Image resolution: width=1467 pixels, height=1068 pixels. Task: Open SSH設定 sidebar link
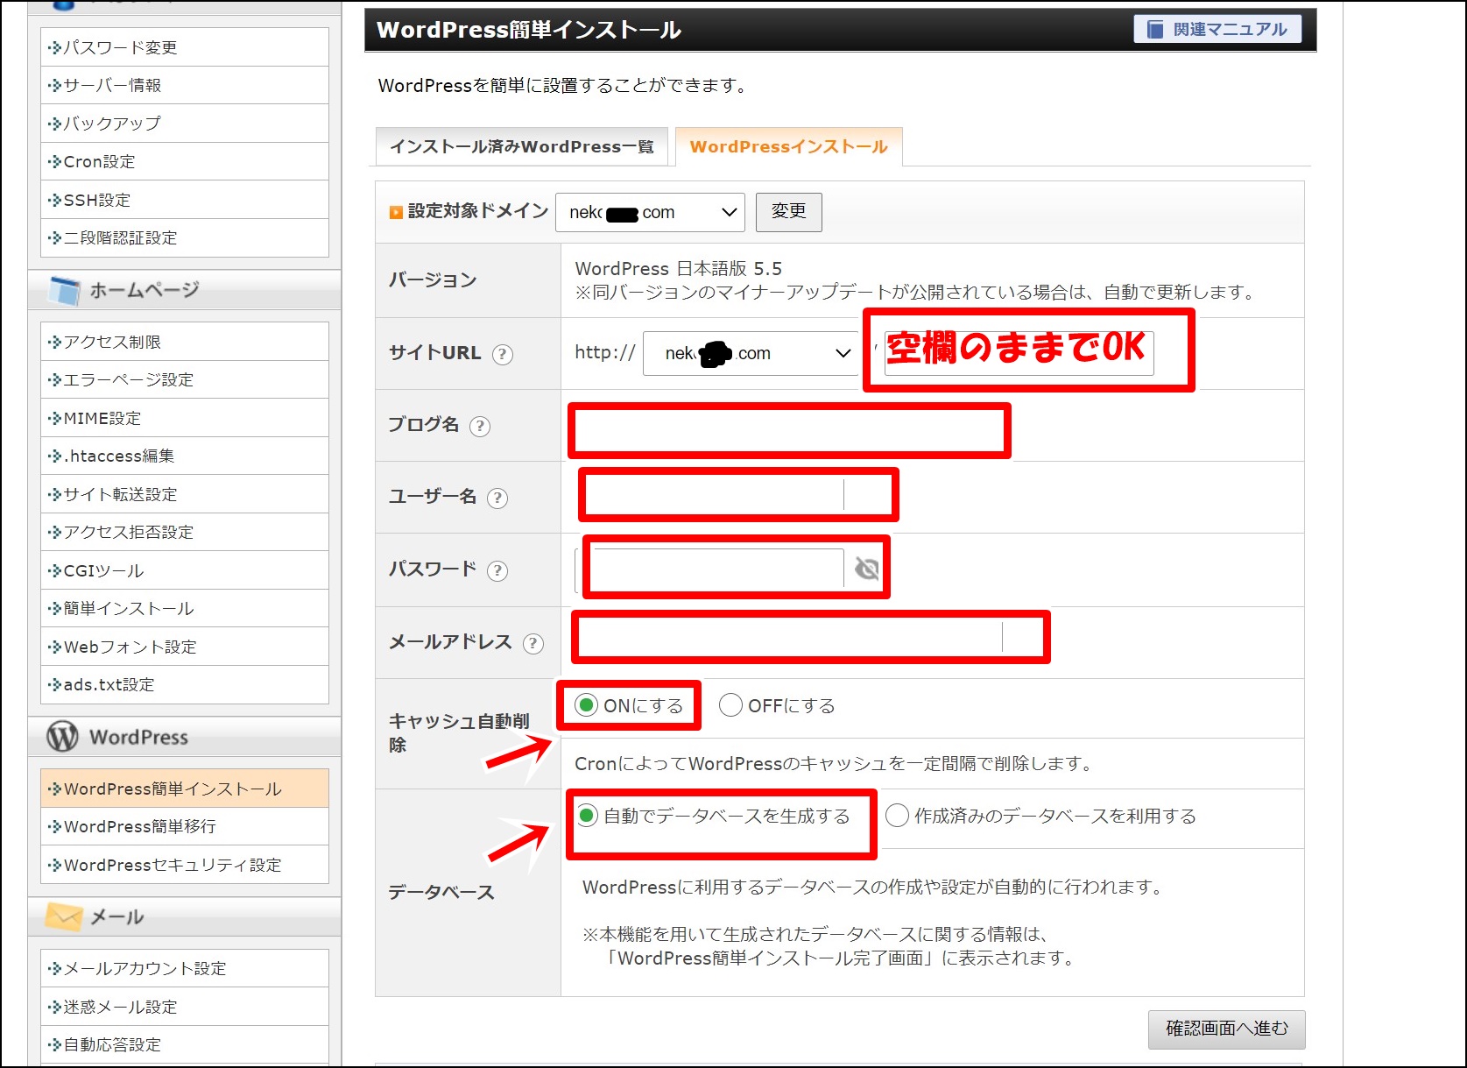(185, 200)
